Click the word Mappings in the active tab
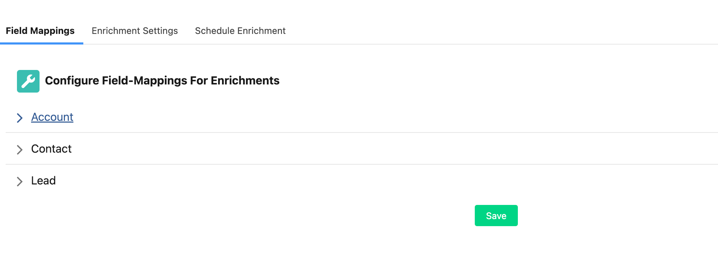The height and width of the screenshot is (265, 718). point(52,31)
